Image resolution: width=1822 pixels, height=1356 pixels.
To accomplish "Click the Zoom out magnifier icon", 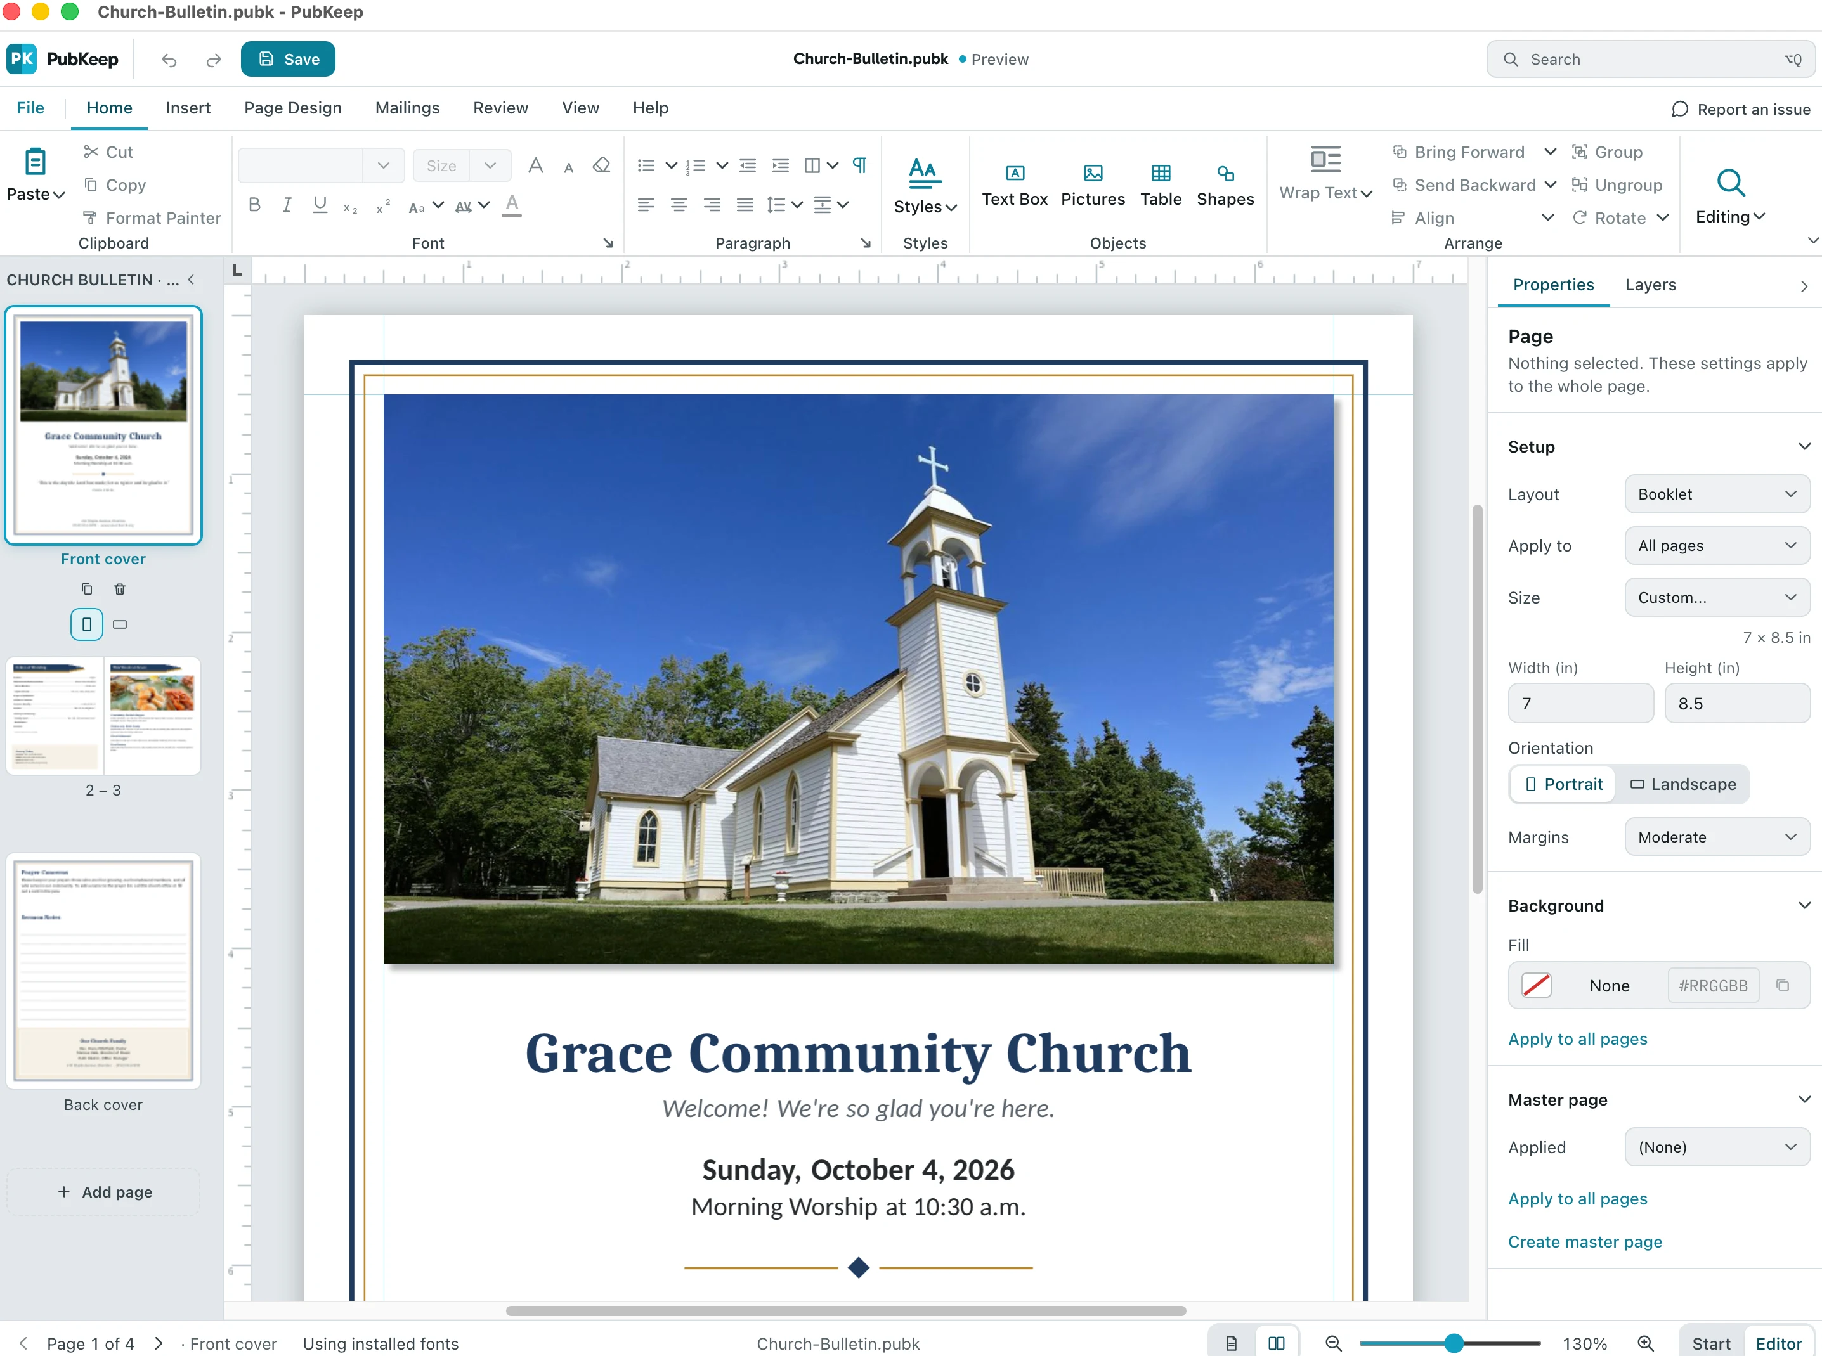I will (1334, 1343).
